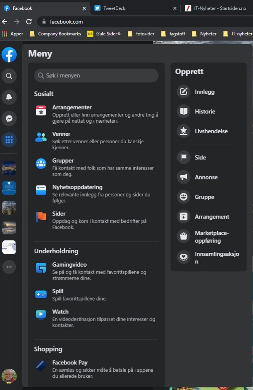
Task: Select Venner menu entry
Action: coord(61,134)
